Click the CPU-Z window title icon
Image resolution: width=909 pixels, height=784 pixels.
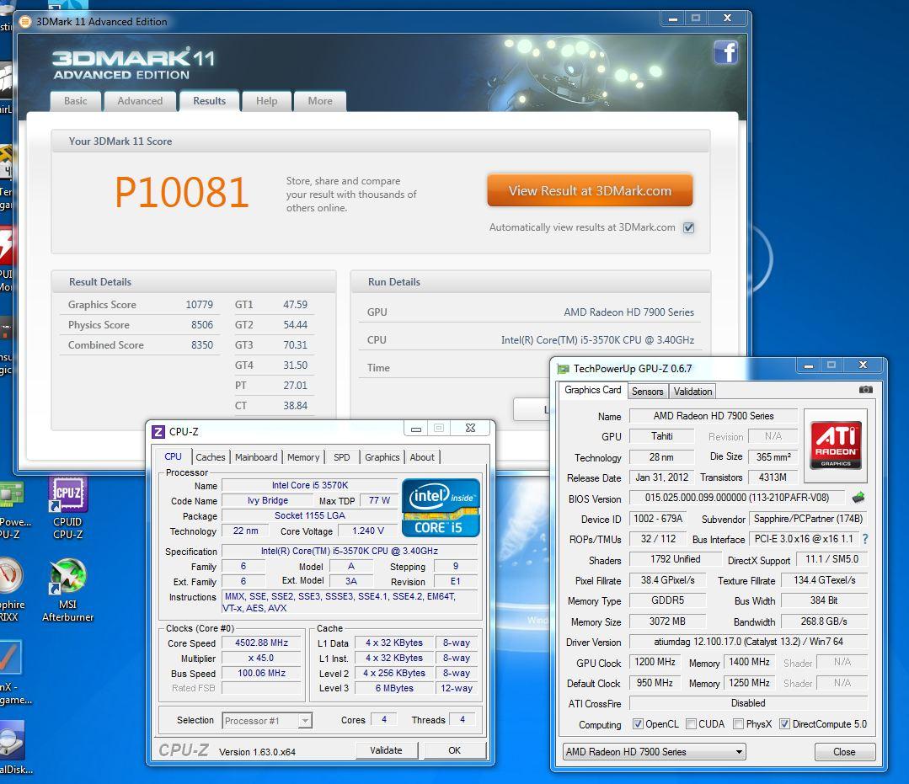tap(158, 431)
